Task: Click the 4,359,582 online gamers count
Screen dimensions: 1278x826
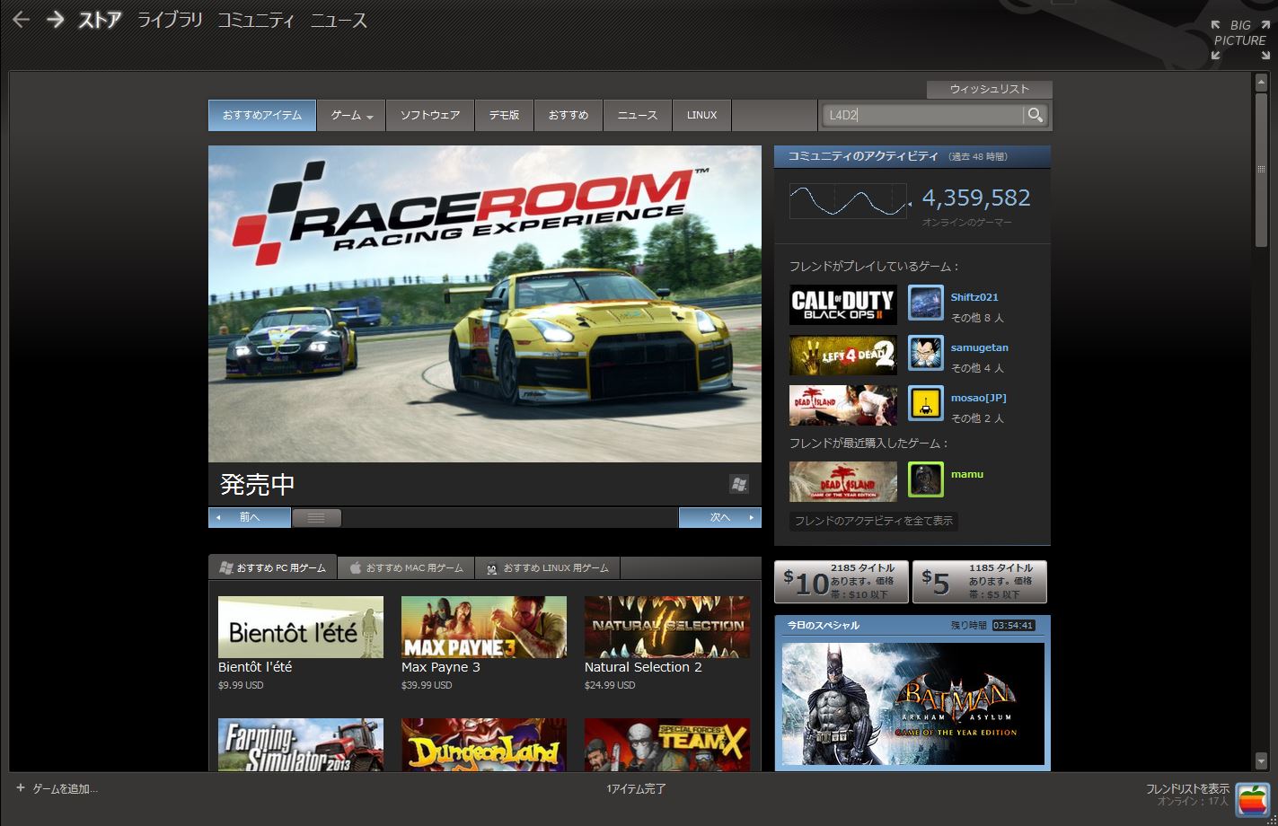Action: (x=976, y=198)
